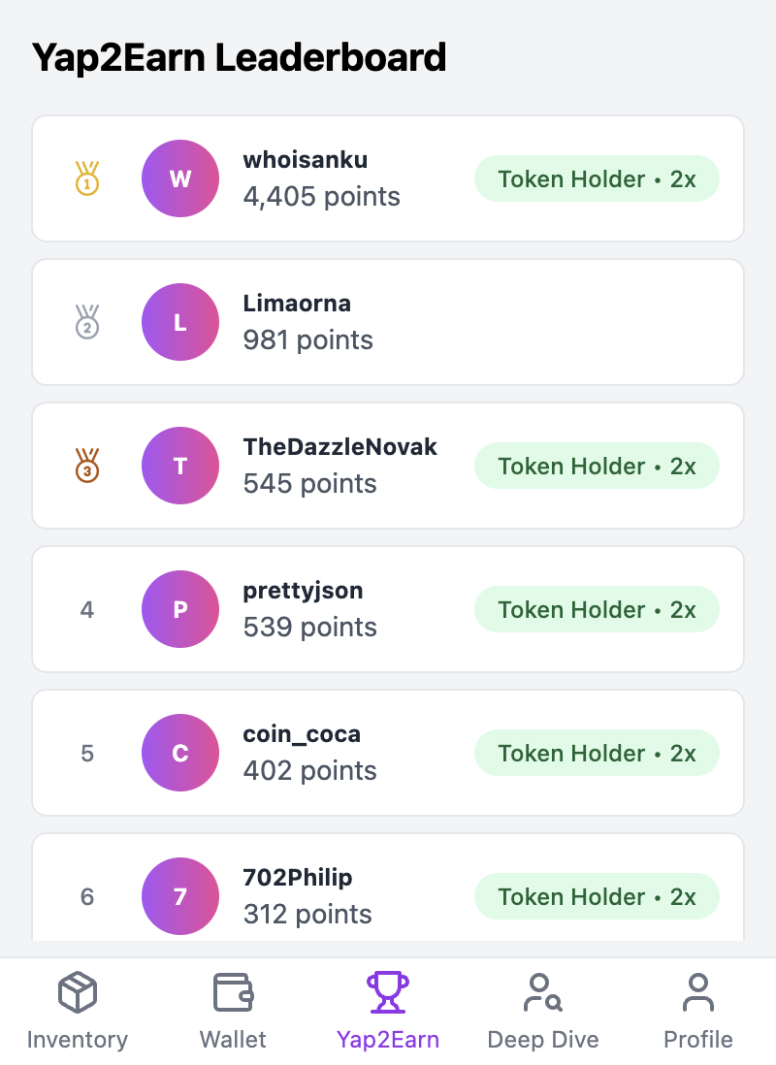This screenshot has width=776, height=1065.
Task: Open the Wallet icon in bottom bar
Action: click(233, 993)
